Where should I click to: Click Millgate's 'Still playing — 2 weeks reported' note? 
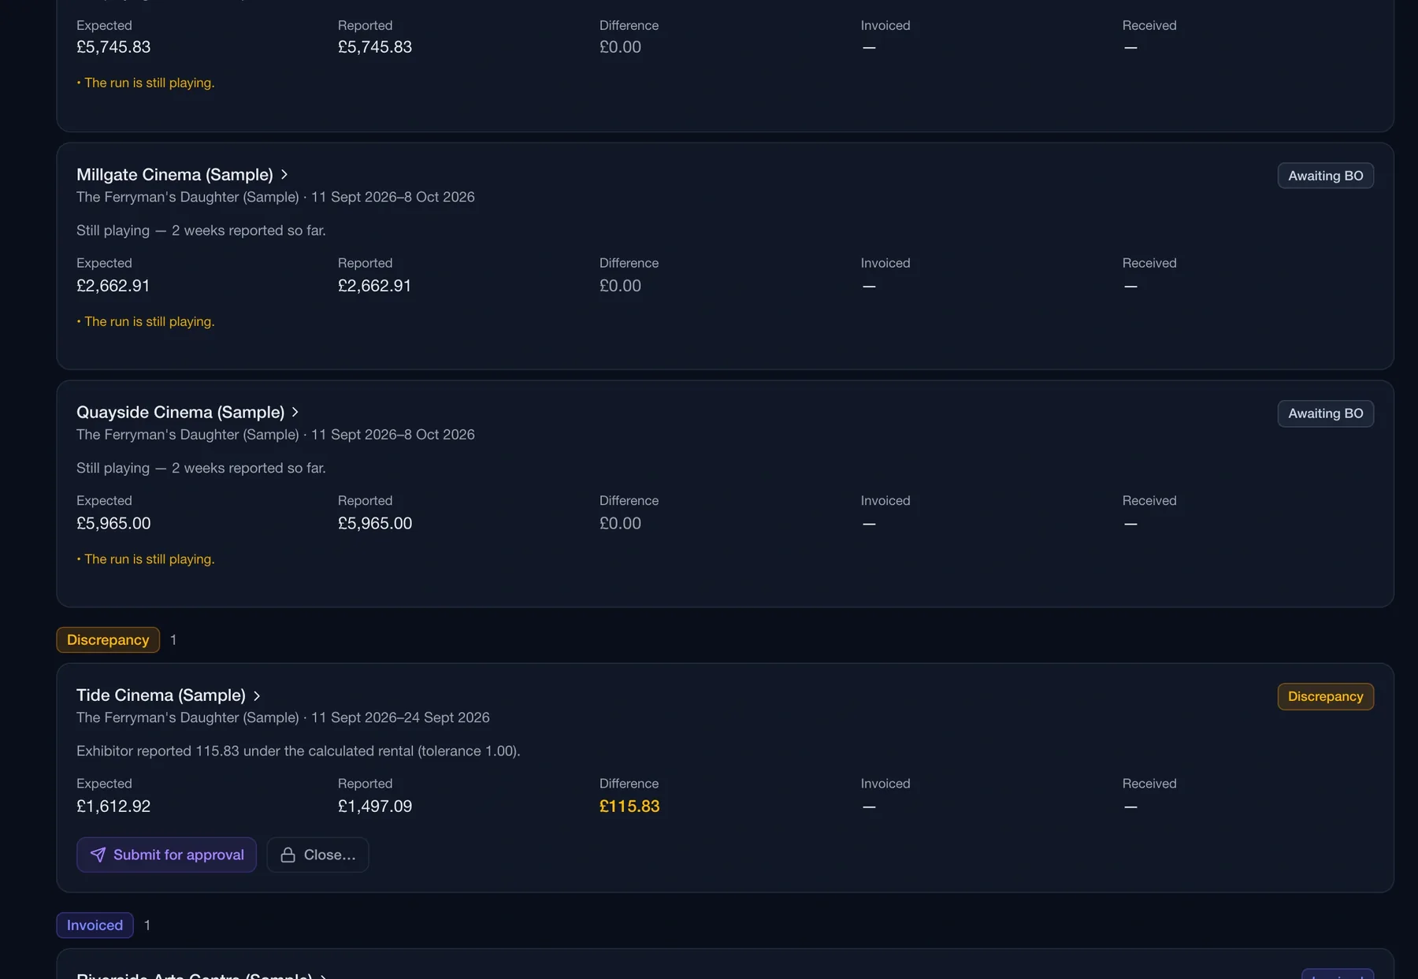[x=201, y=230]
